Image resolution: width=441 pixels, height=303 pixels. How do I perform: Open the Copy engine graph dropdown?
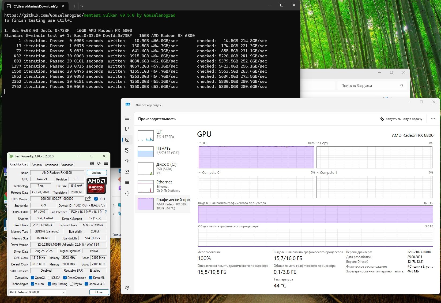pyautogui.click(x=318, y=143)
